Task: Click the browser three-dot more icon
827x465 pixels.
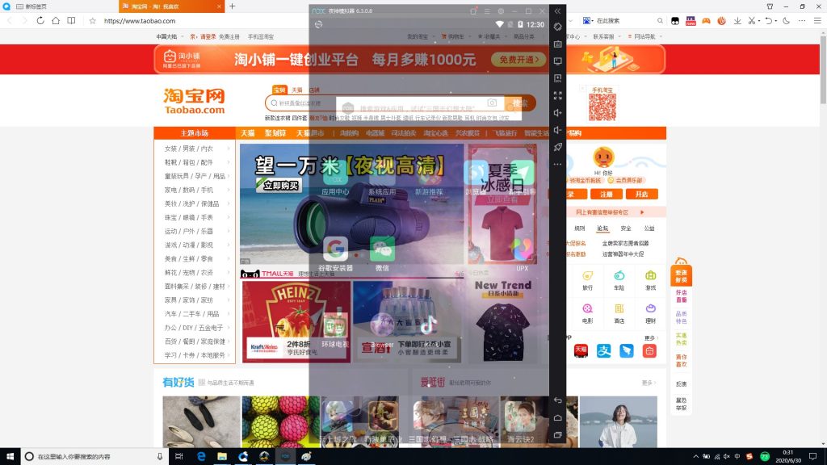Action: pos(802,20)
